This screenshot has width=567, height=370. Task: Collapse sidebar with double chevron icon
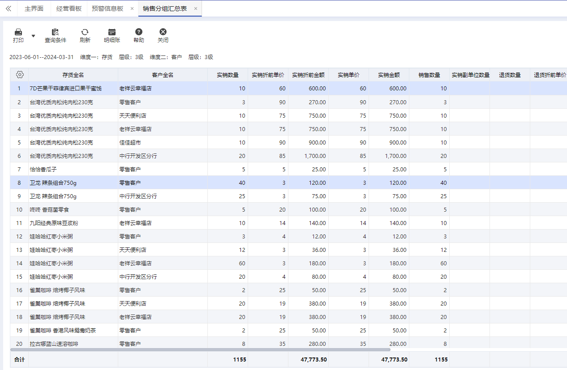(x=9, y=9)
